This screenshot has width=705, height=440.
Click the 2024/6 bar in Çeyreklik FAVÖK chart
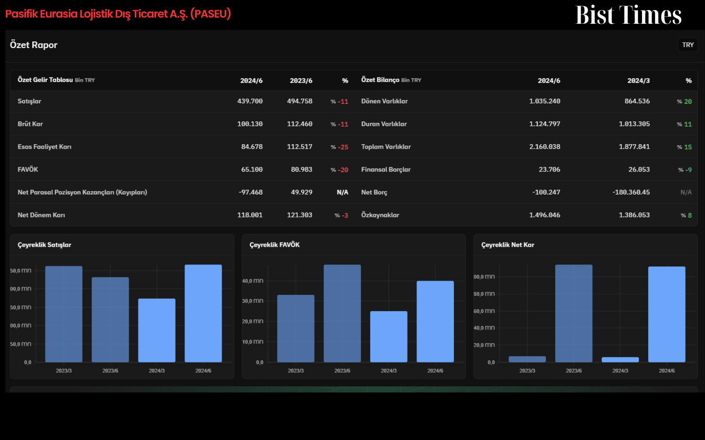tap(435, 322)
